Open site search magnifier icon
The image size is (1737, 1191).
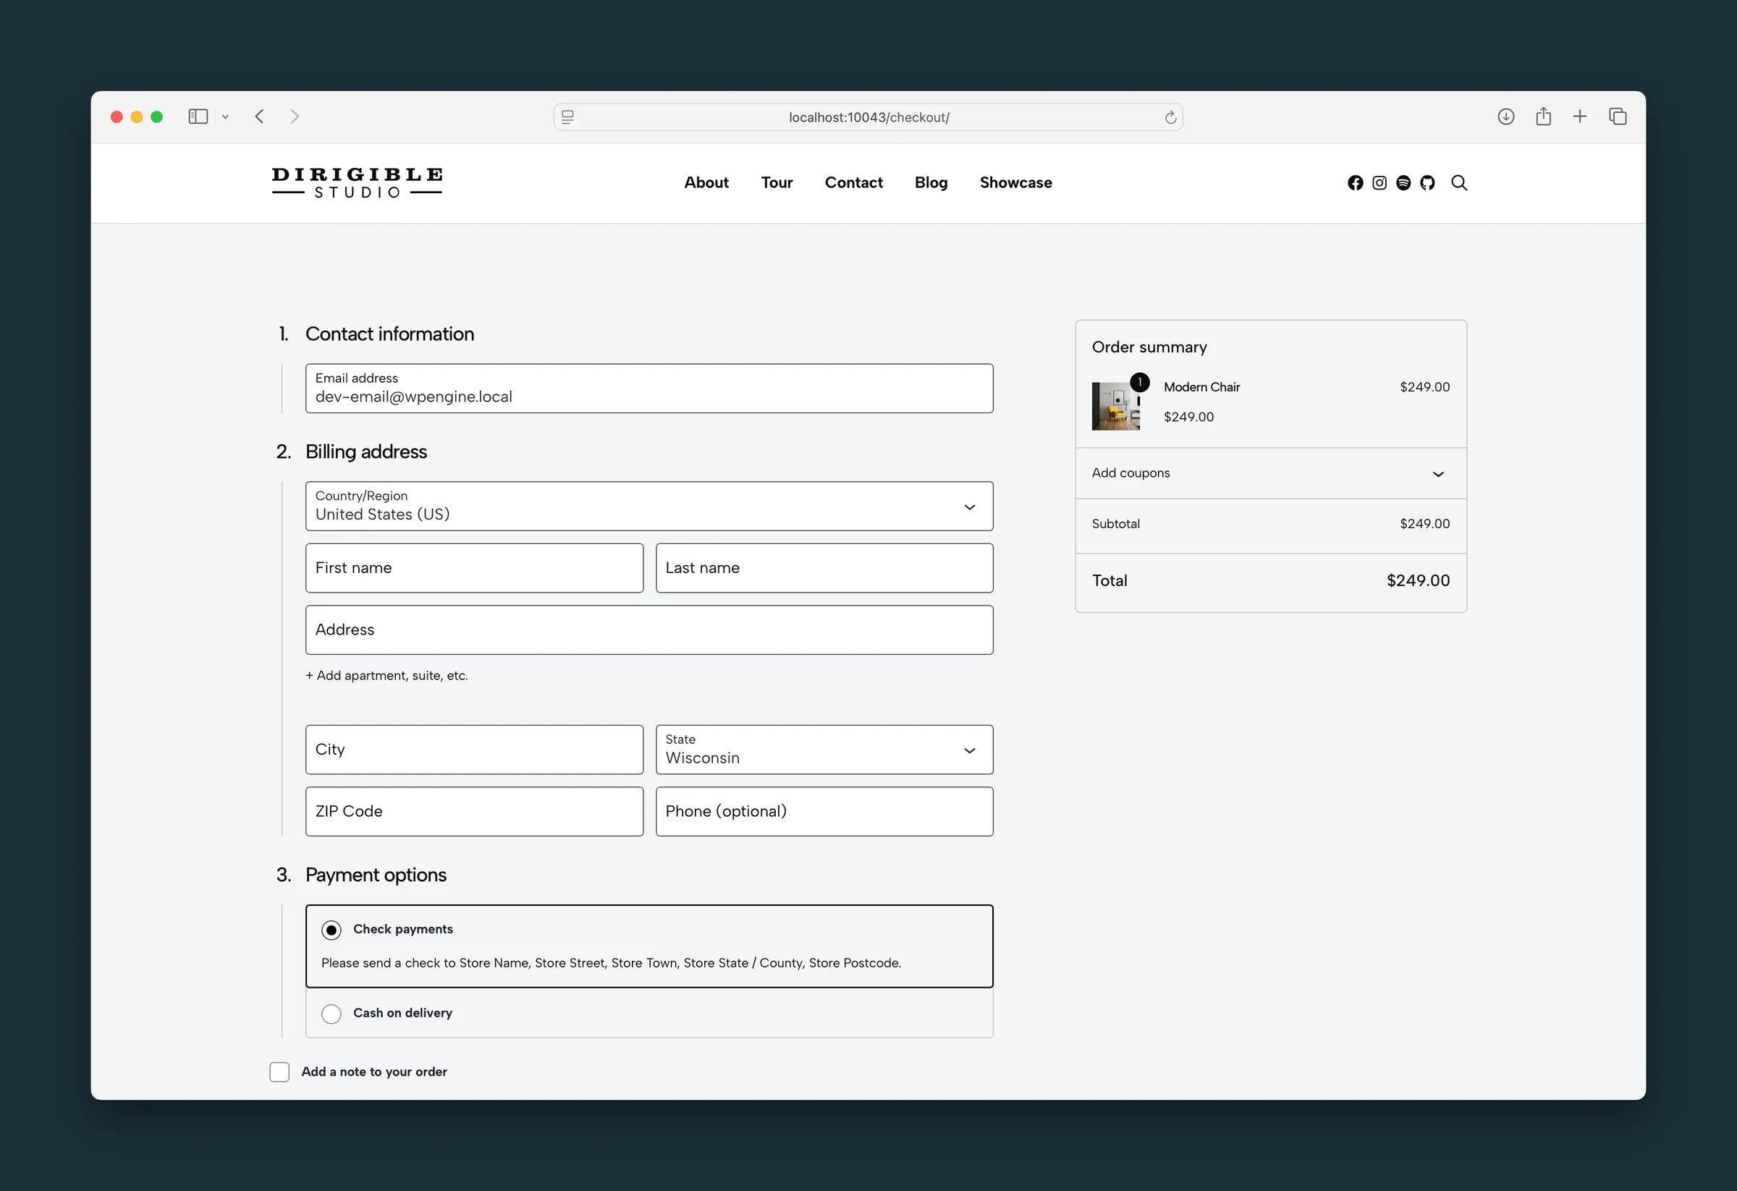pos(1459,183)
